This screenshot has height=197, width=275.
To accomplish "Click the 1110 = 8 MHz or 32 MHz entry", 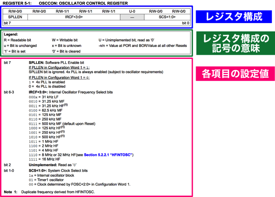I will [x=81, y=155].
